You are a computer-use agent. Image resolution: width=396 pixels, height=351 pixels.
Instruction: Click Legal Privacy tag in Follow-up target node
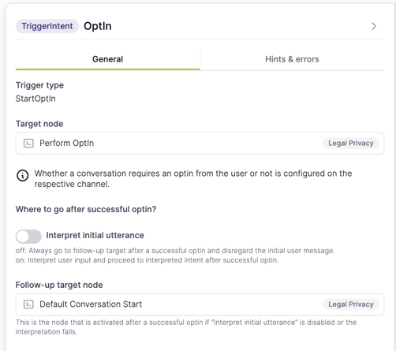(x=351, y=304)
